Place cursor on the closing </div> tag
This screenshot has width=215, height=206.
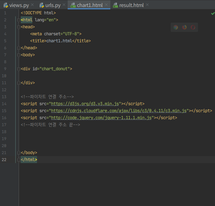click(28, 83)
